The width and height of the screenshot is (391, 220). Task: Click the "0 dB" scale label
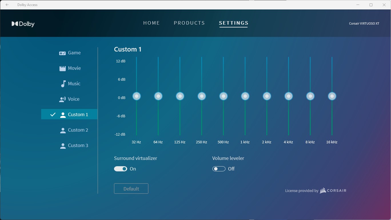click(121, 98)
